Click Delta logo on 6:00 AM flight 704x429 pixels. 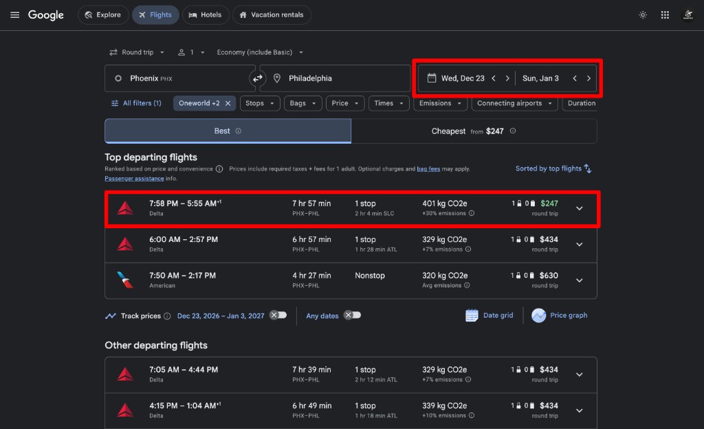[x=125, y=244]
